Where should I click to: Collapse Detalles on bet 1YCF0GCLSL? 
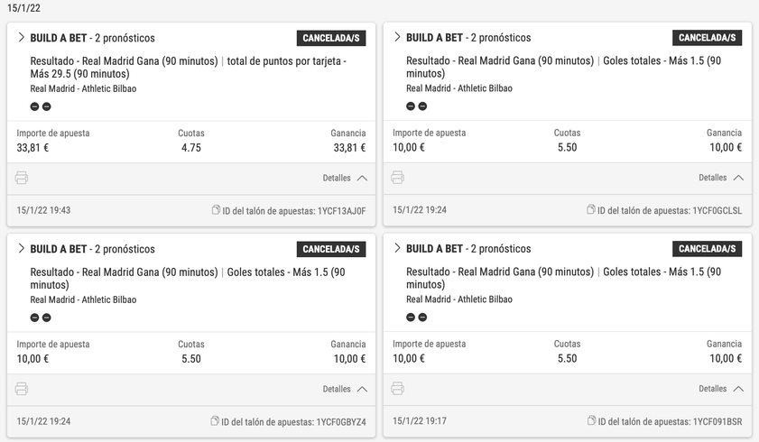(721, 178)
